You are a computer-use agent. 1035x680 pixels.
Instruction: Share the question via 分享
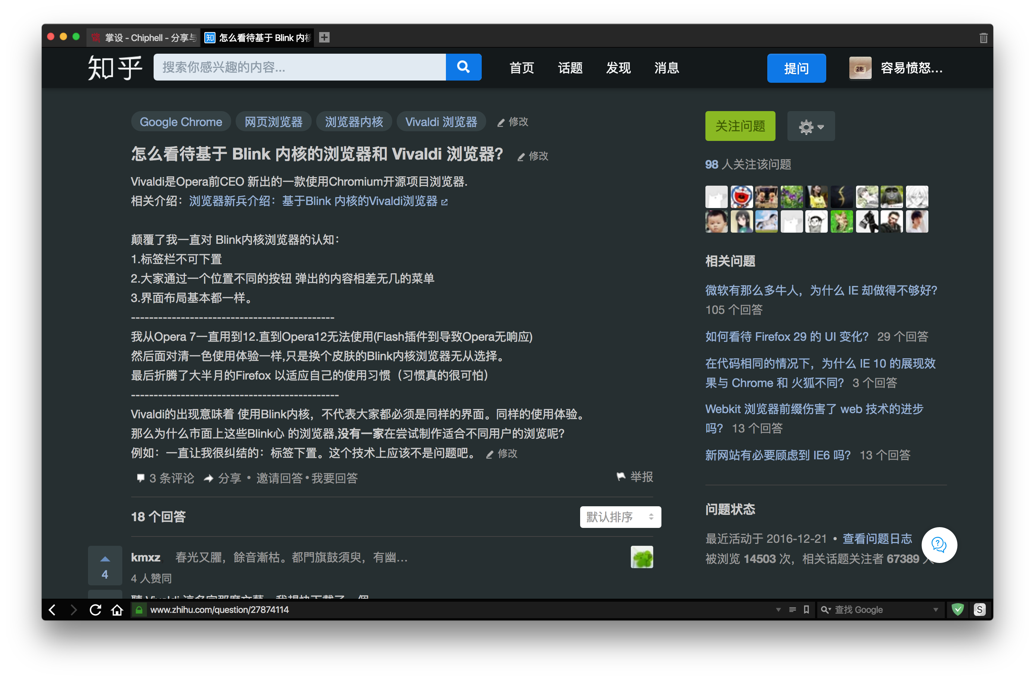(x=222, y=478)
